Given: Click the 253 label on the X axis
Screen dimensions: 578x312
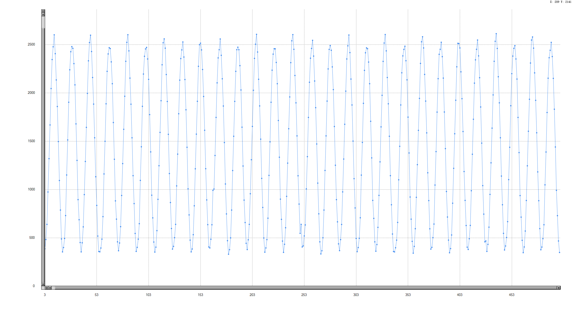Looking at the screenshot, I should pyautogui.click(x=304, y=295).
